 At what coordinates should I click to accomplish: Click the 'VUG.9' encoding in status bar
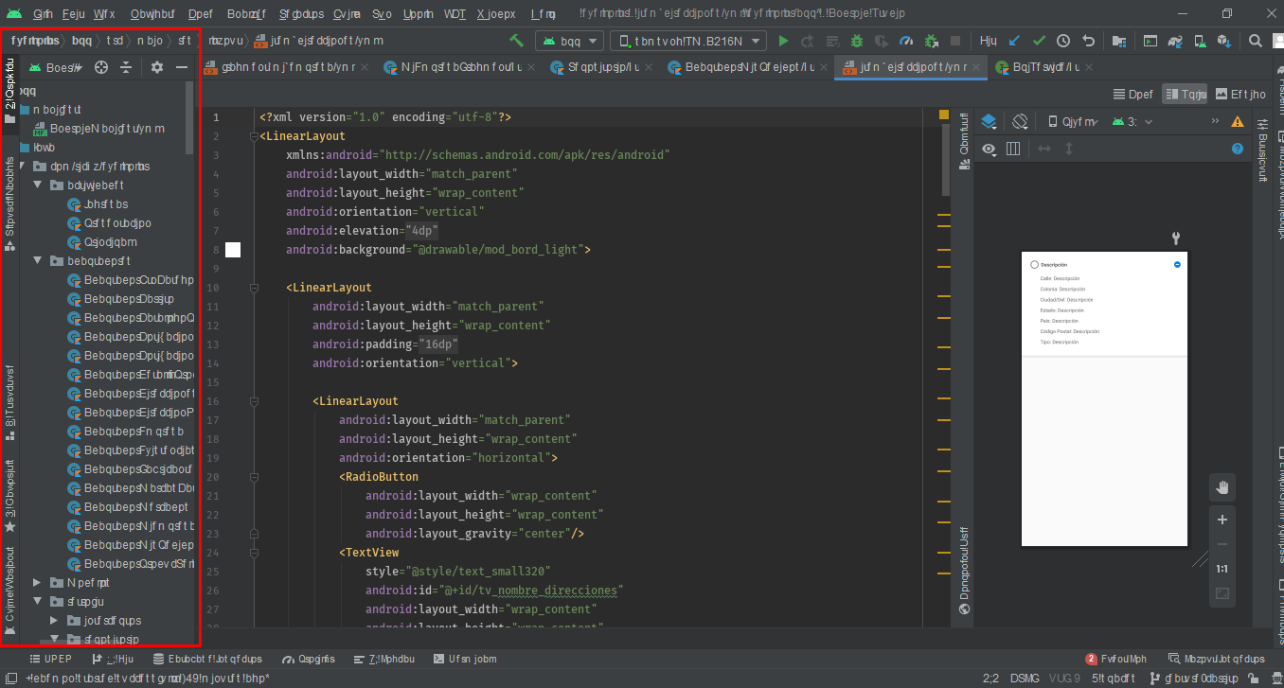[x=1064, y=679]
